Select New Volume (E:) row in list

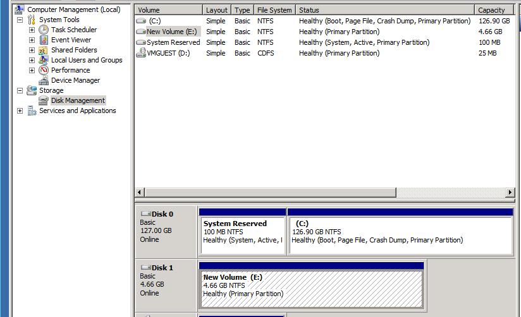pyautogui.click(x=173, y=32)
